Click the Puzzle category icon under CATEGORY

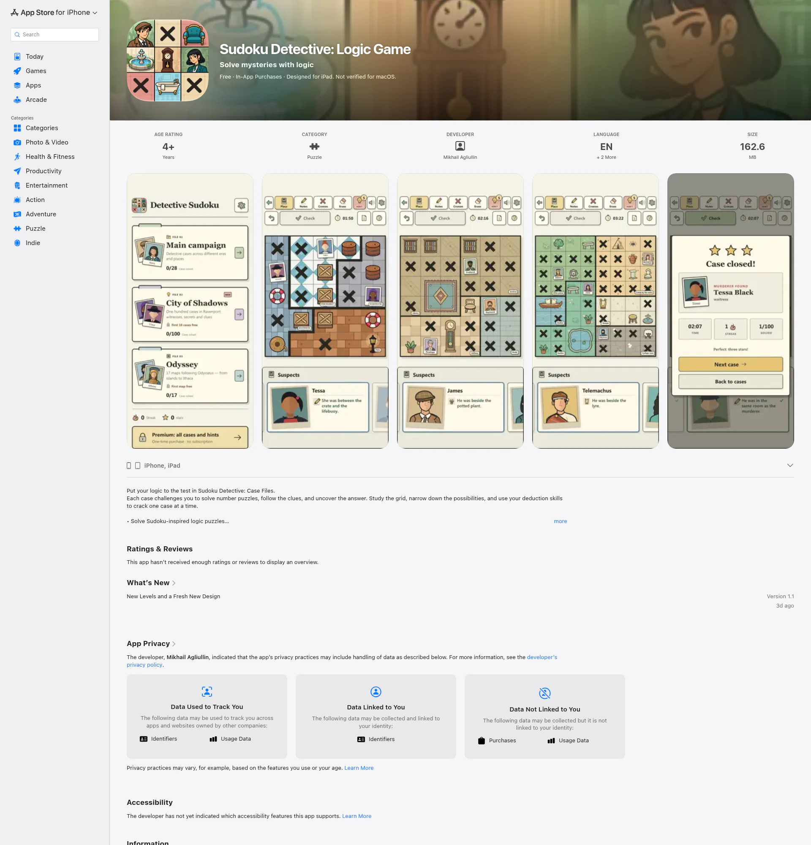pos(315,147)
